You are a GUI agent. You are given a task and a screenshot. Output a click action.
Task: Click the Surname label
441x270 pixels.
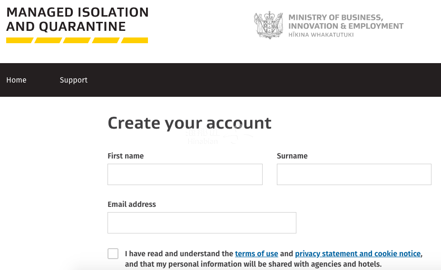tap(292, 156)
